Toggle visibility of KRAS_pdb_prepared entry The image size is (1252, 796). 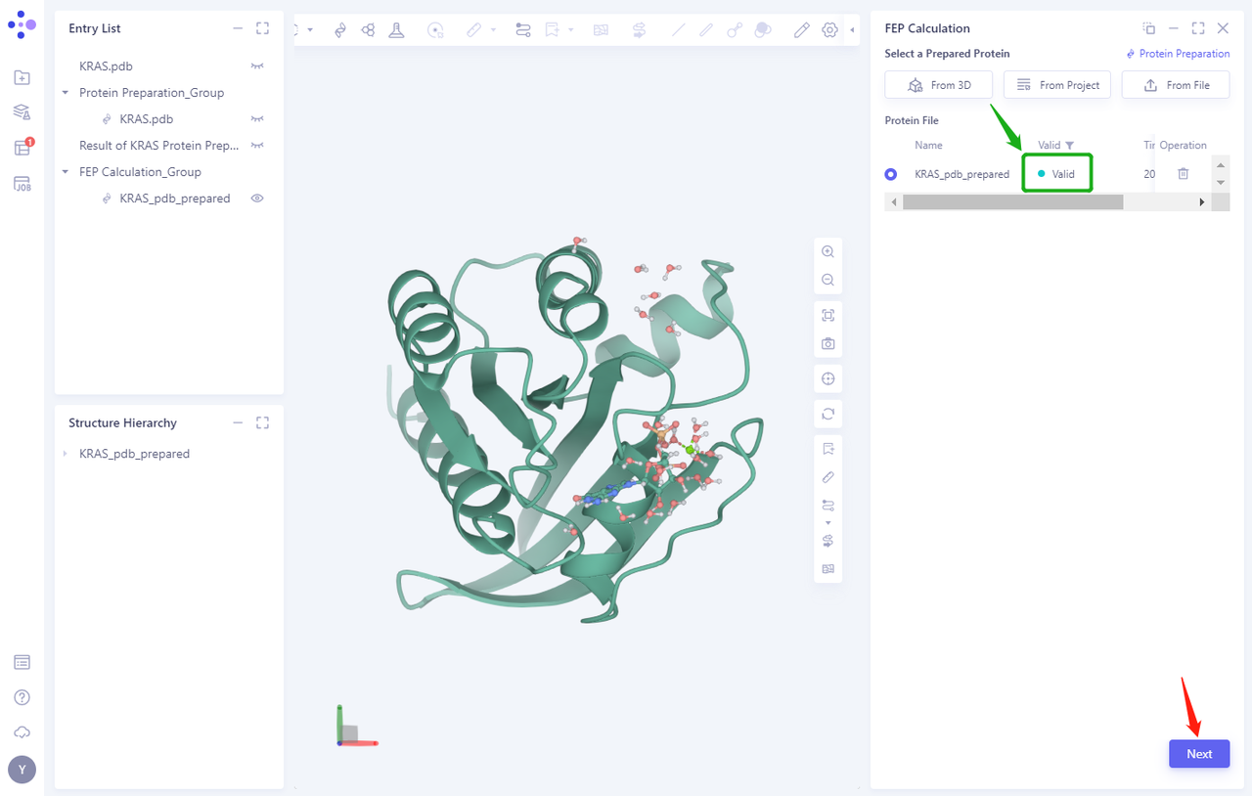pyautogui.click(x=257, y=199)
